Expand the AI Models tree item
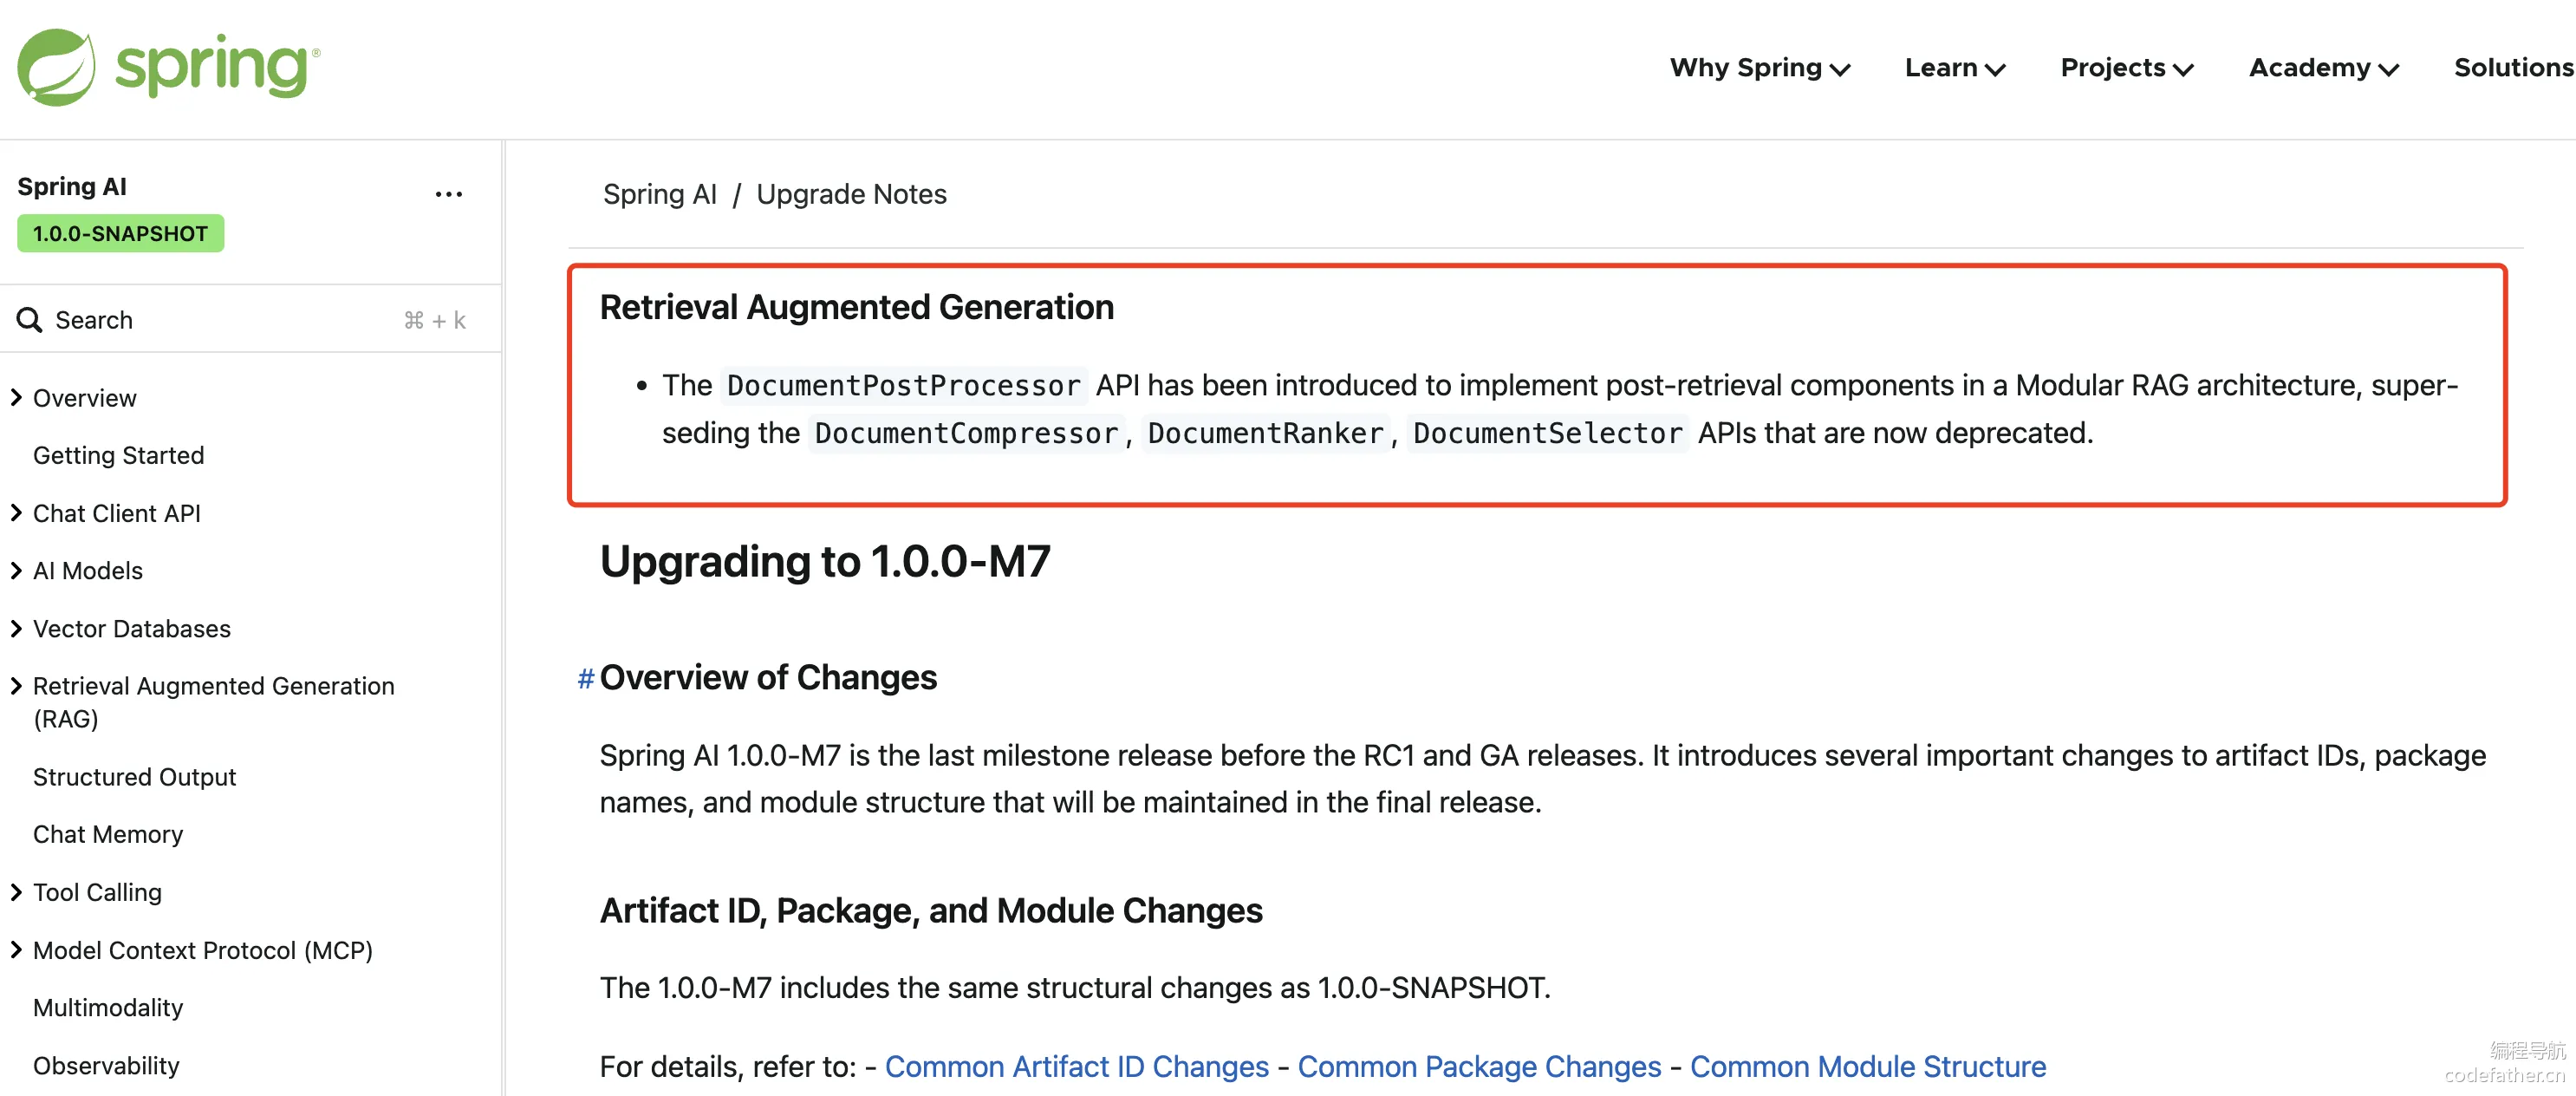The height and width of the screenshot is (1096, 2576). tap(16, 571)
